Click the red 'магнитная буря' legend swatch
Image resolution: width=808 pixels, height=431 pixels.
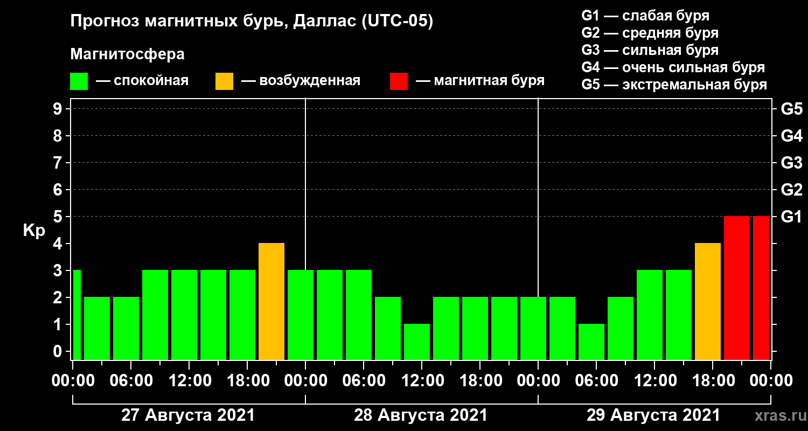(399, 81)
